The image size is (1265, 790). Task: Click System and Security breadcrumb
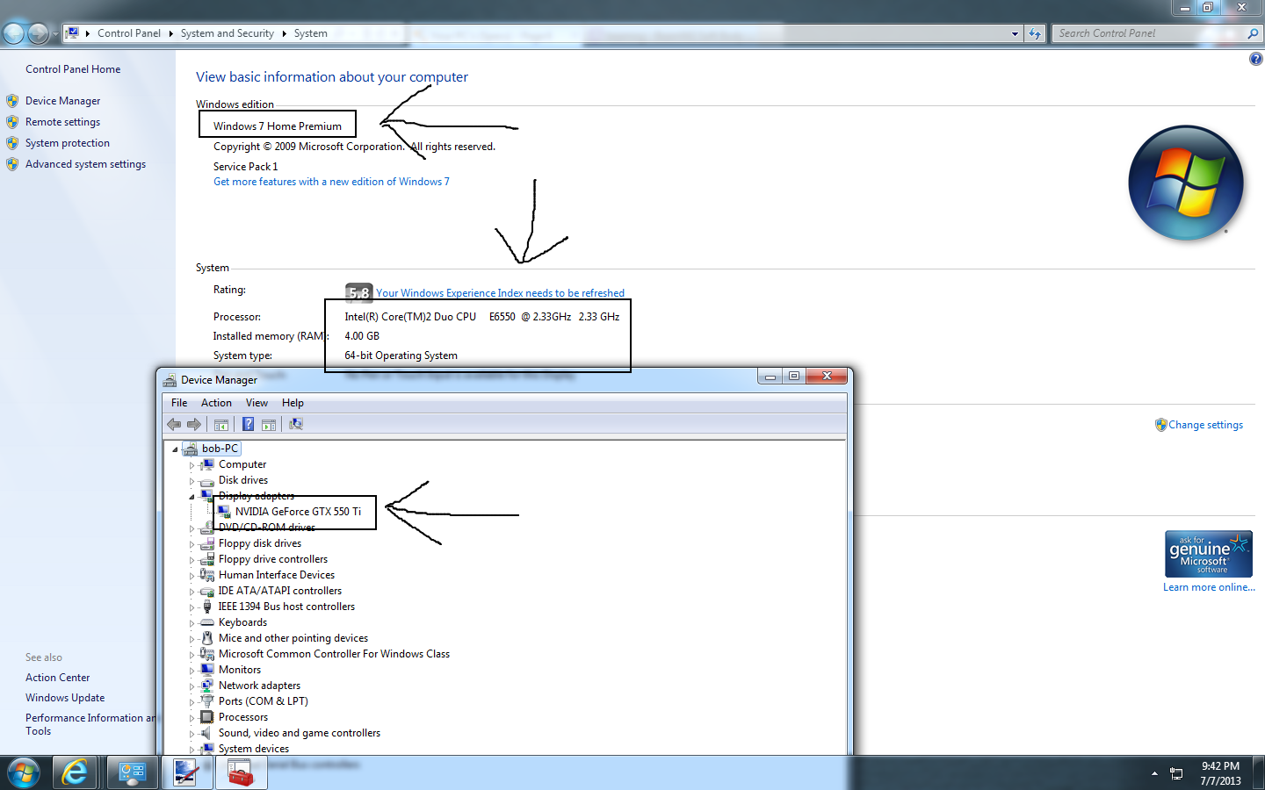tap(228, 33)
